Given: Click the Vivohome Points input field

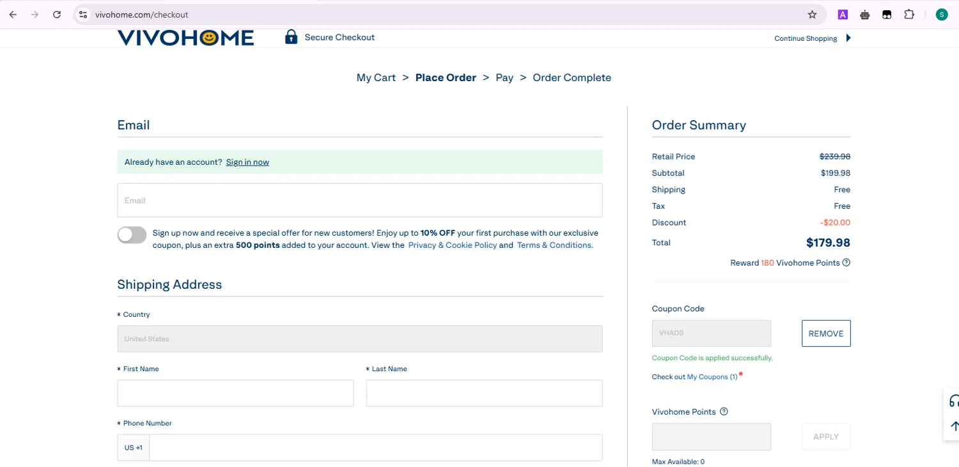Looking at the screenshot, I should pos(712,437).
